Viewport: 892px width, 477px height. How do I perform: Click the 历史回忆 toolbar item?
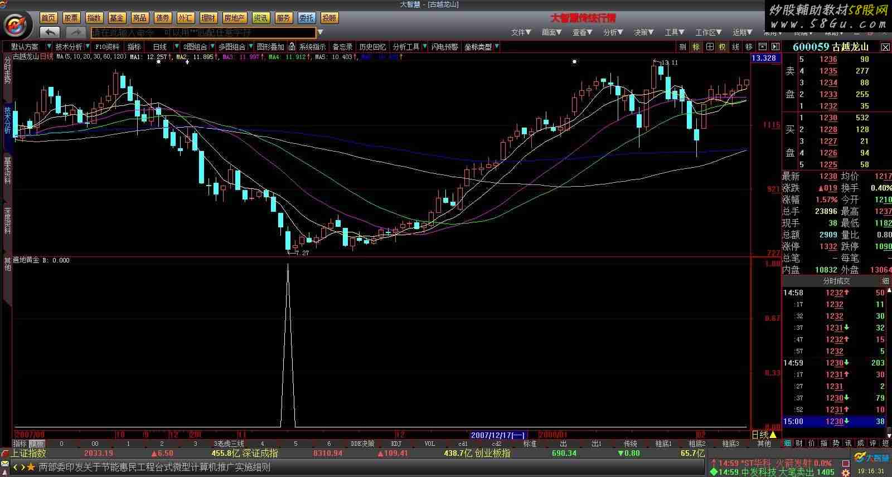click(x=372, y=47)
